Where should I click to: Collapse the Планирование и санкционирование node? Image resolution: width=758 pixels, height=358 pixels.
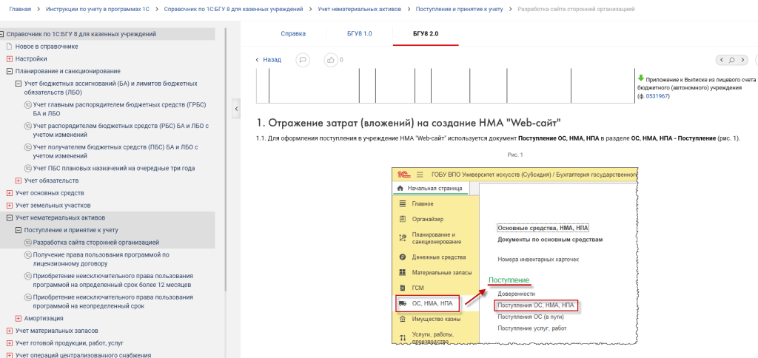9,71
